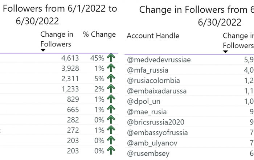This screenshot has width=254, height=160.
Task: Click the up arrow in the 282 row
Action: pyautogui.click(x=111, y=119)
